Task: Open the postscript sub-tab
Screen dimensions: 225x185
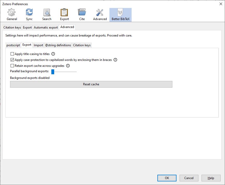Action: click(x=13, y=45)
